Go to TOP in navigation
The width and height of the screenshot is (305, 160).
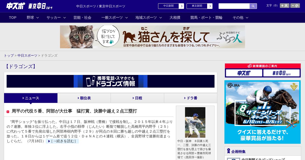13,18
